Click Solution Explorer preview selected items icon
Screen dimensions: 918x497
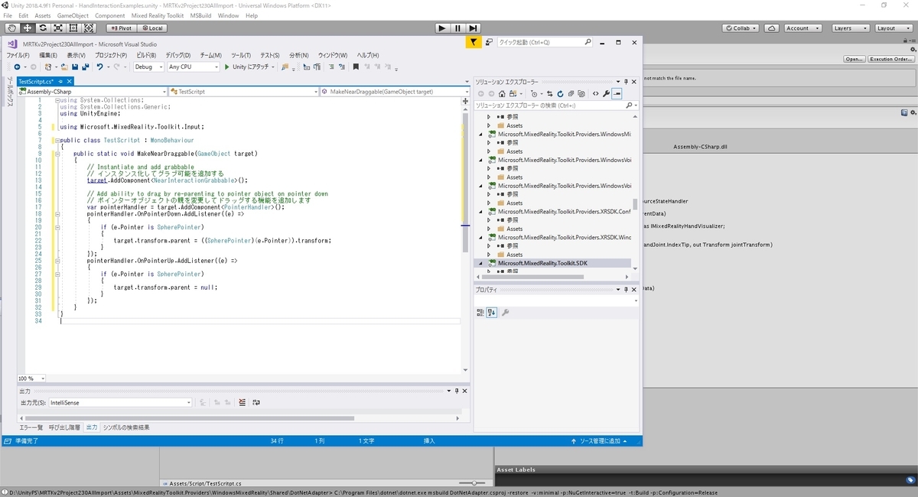tap(617, 94)
